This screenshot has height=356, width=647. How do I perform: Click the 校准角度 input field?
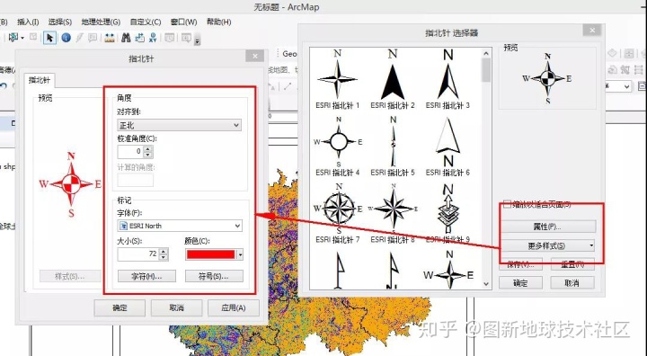pyautogui.click(x=130, y=152)
